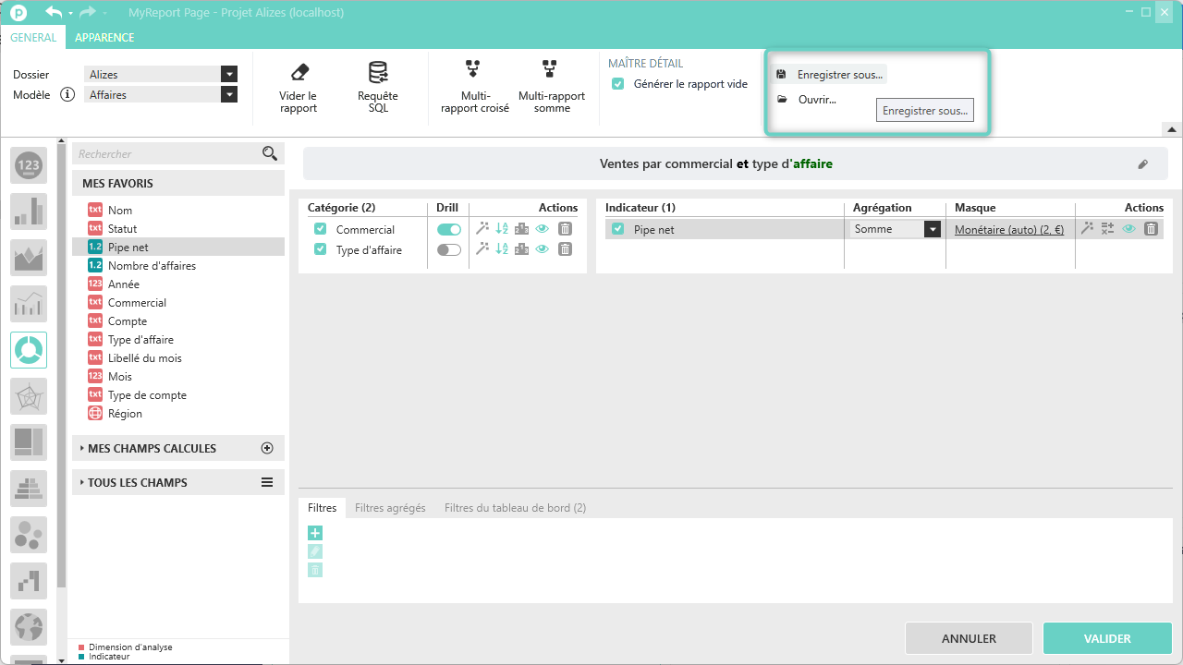
Task: Choose the radar chart type in sidebar
Action: 29,396
